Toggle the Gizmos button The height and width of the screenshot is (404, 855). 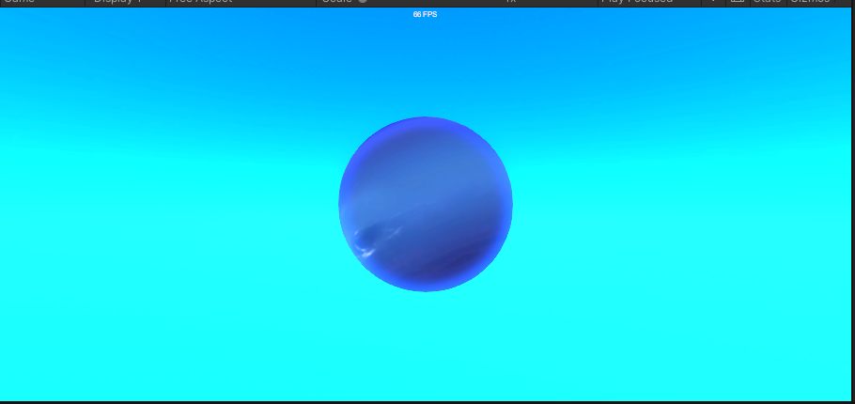point(810,2)
